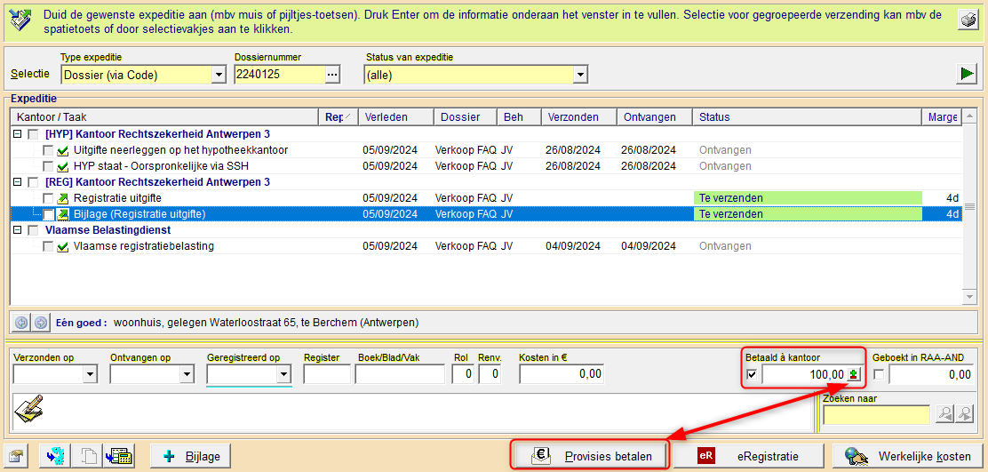Click the handshake icon button at bottom left
Screen dimensions: 988x472
(14, 456)
